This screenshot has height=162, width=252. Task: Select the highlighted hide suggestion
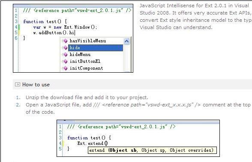[x=96, y=48]
